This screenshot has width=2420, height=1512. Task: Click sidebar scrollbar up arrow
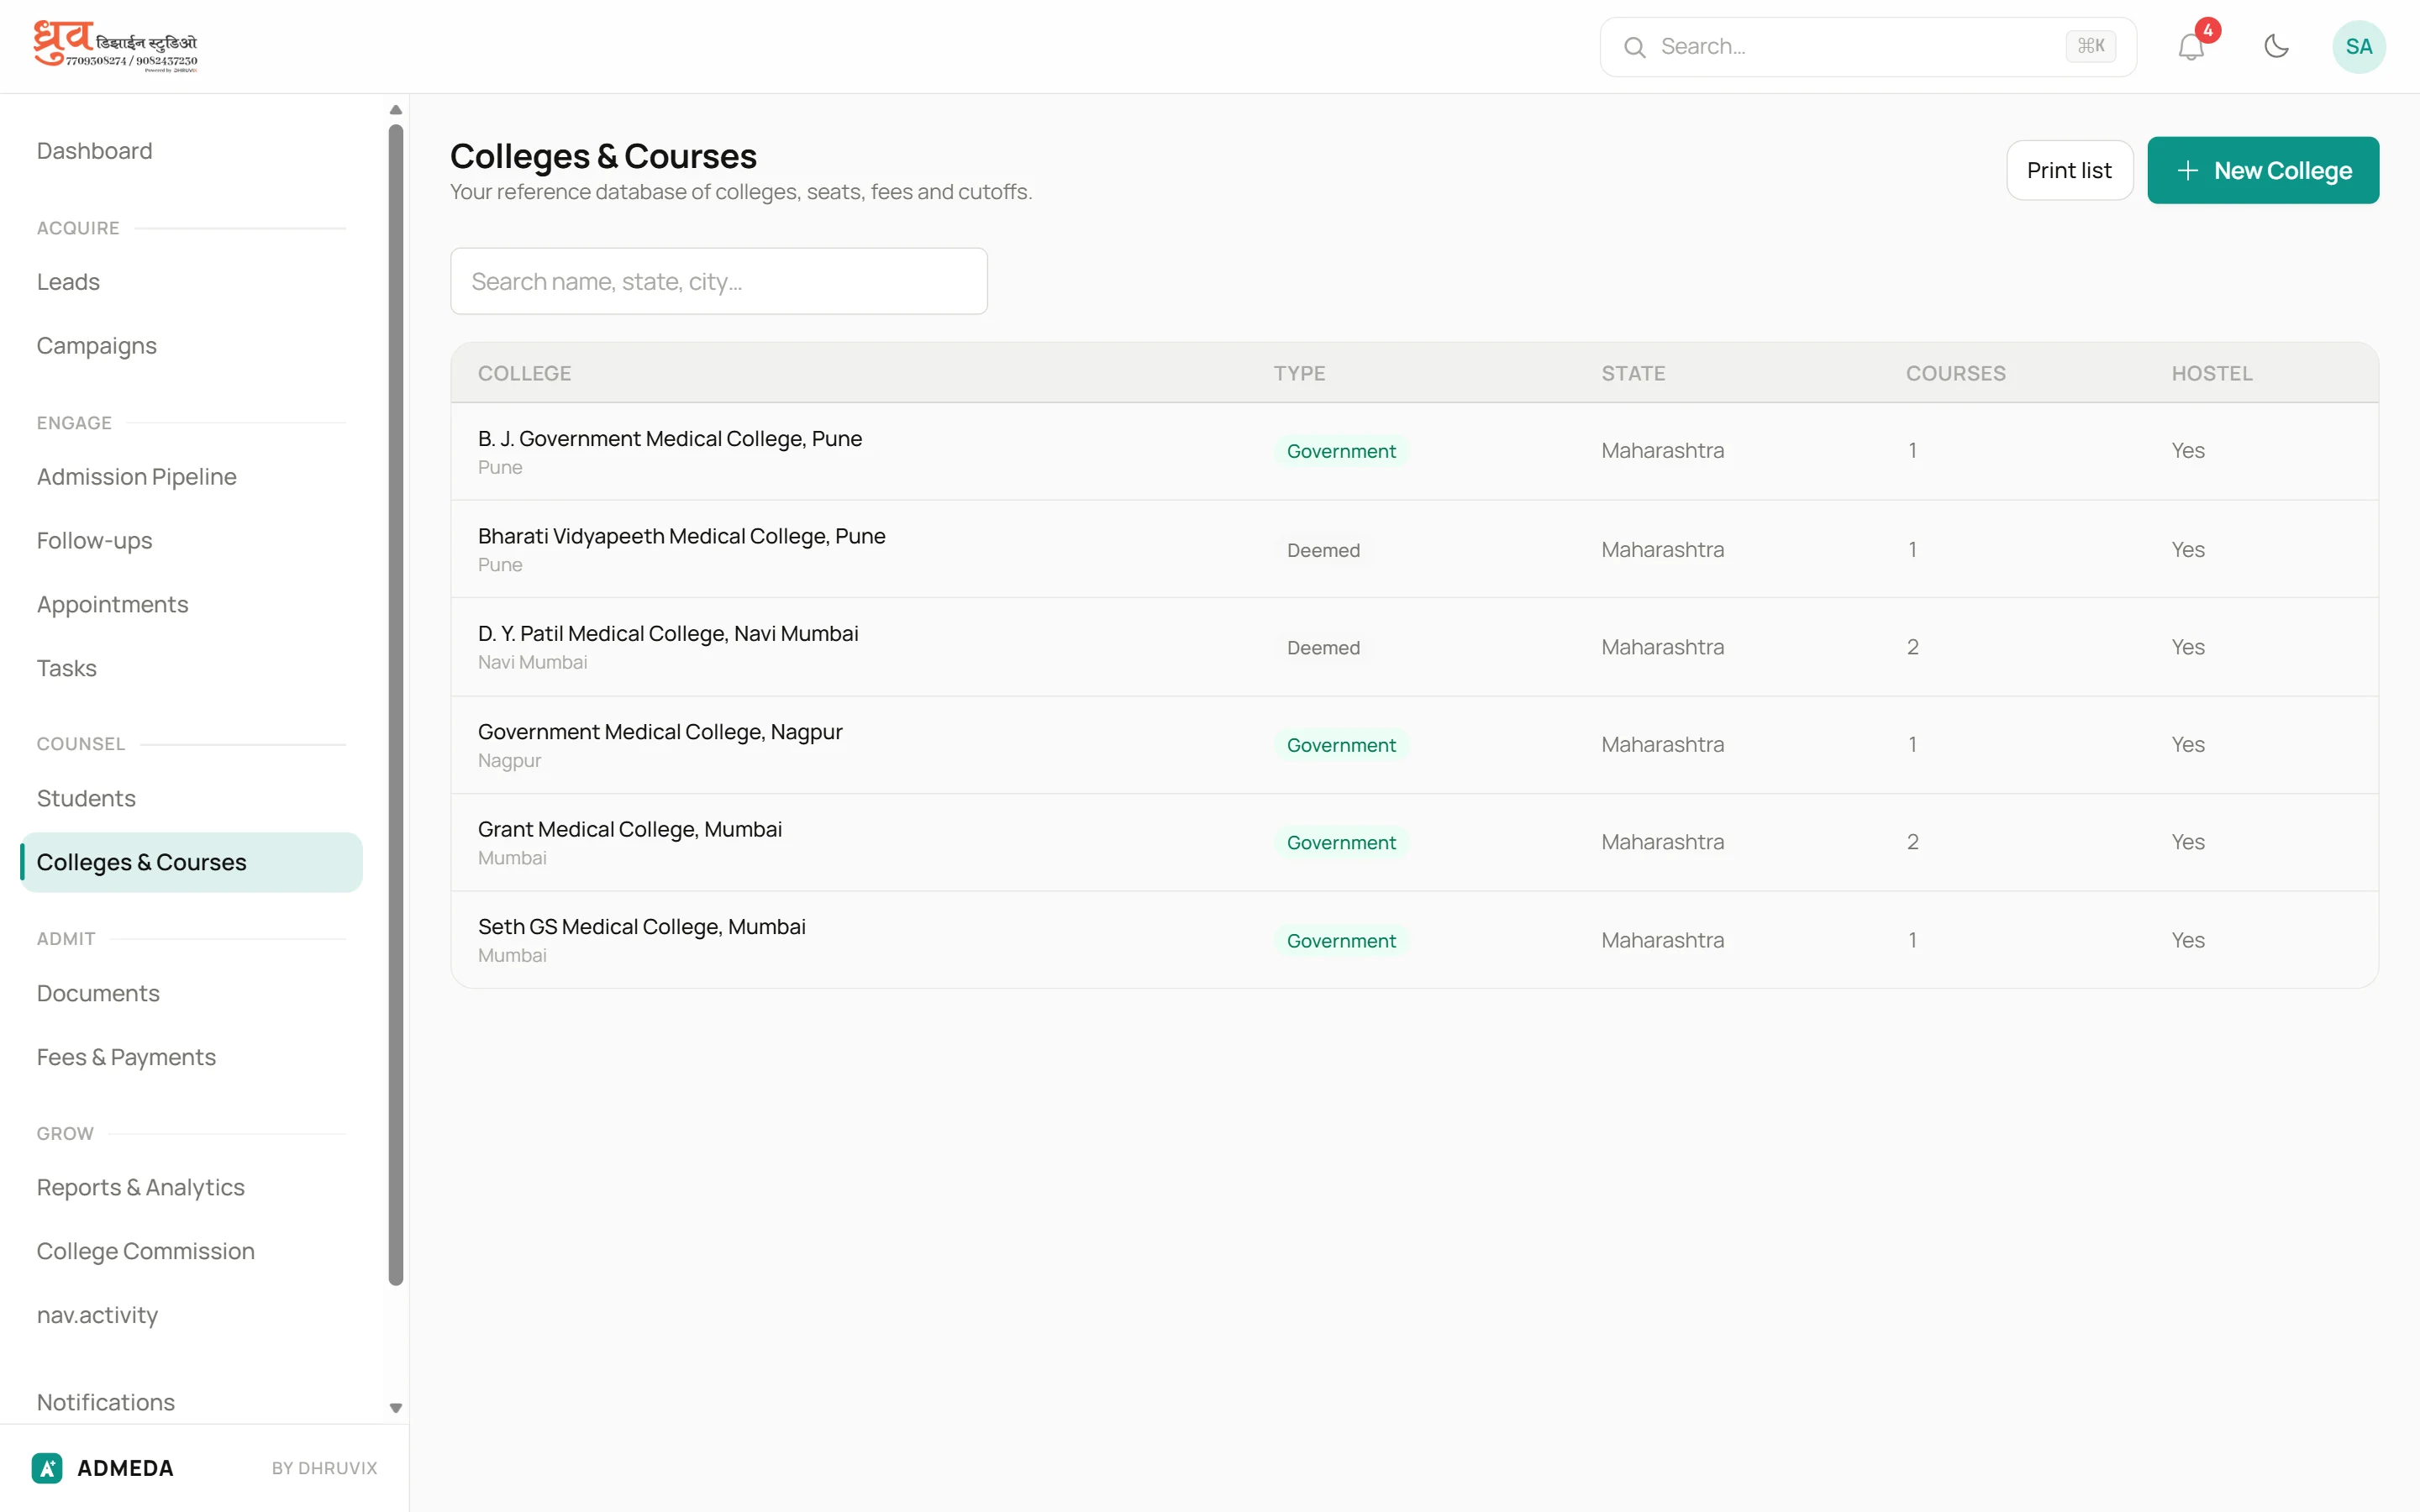click(x=396, y=110)
